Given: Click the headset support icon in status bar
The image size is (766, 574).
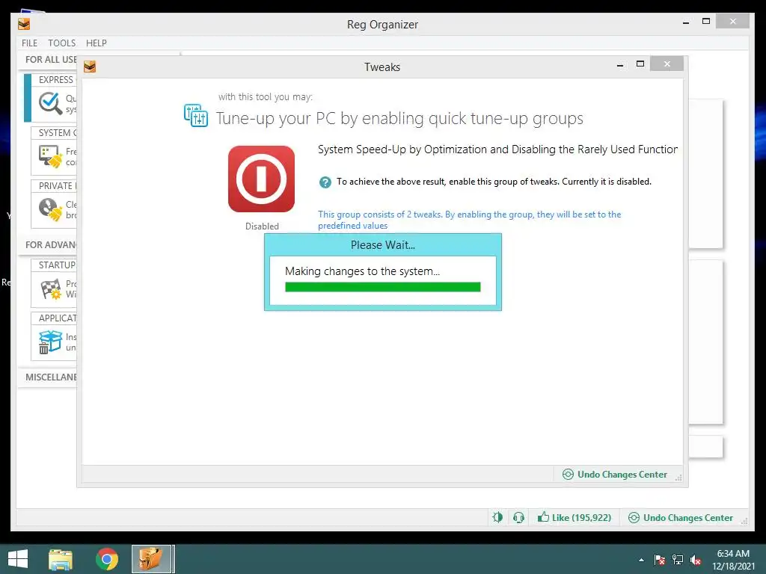Looking at the screenshot, I should (519, 517).
